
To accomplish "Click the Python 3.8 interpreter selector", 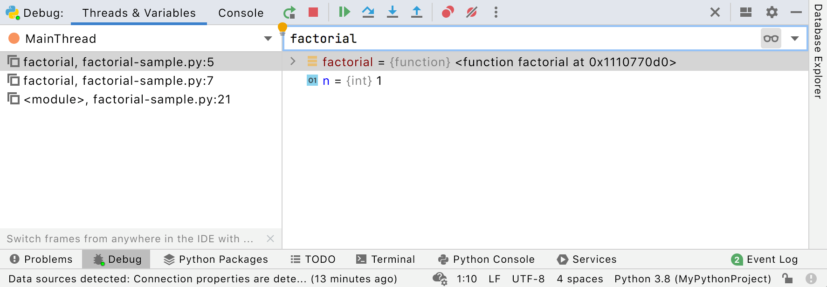I will click(692, 279).
